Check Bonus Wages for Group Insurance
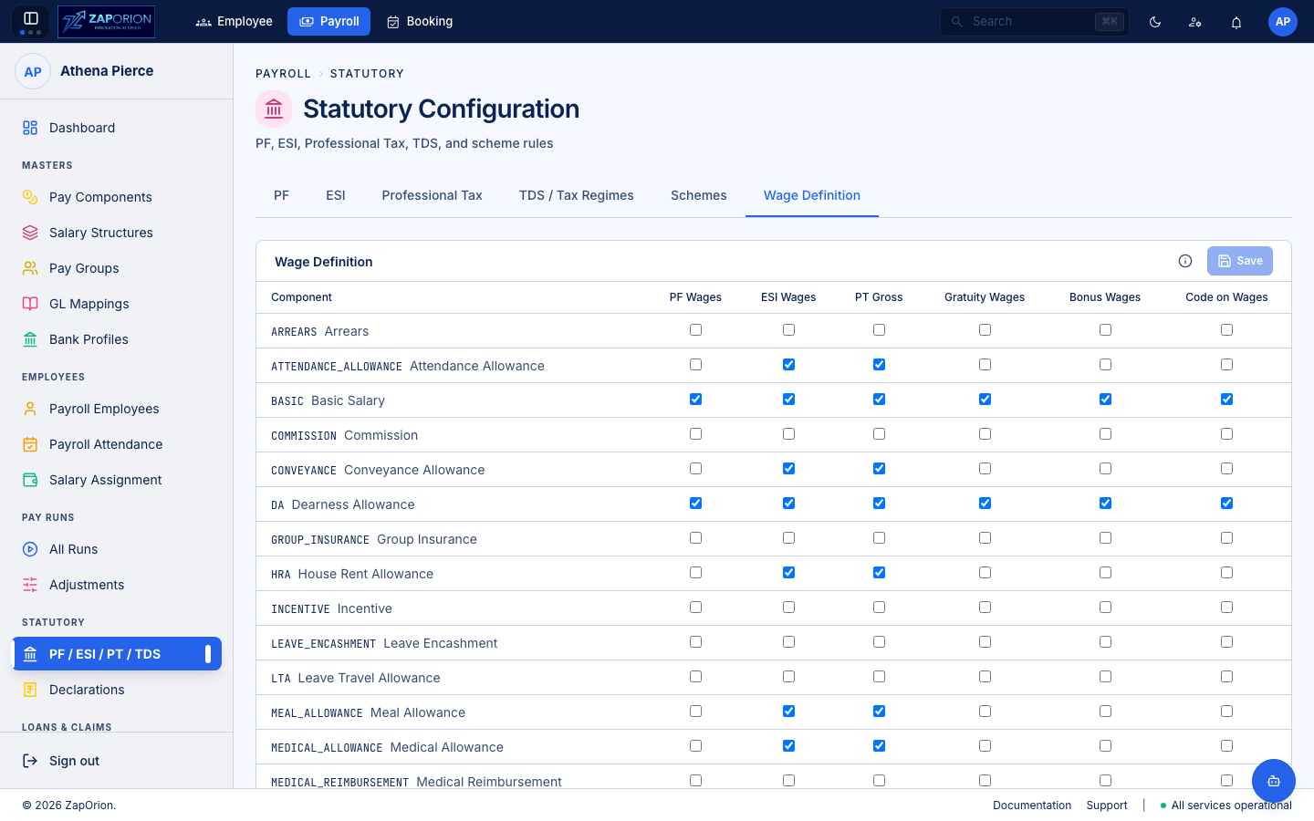The image size is (1314, 821). pyautogui.click(x=1106, y=538)
